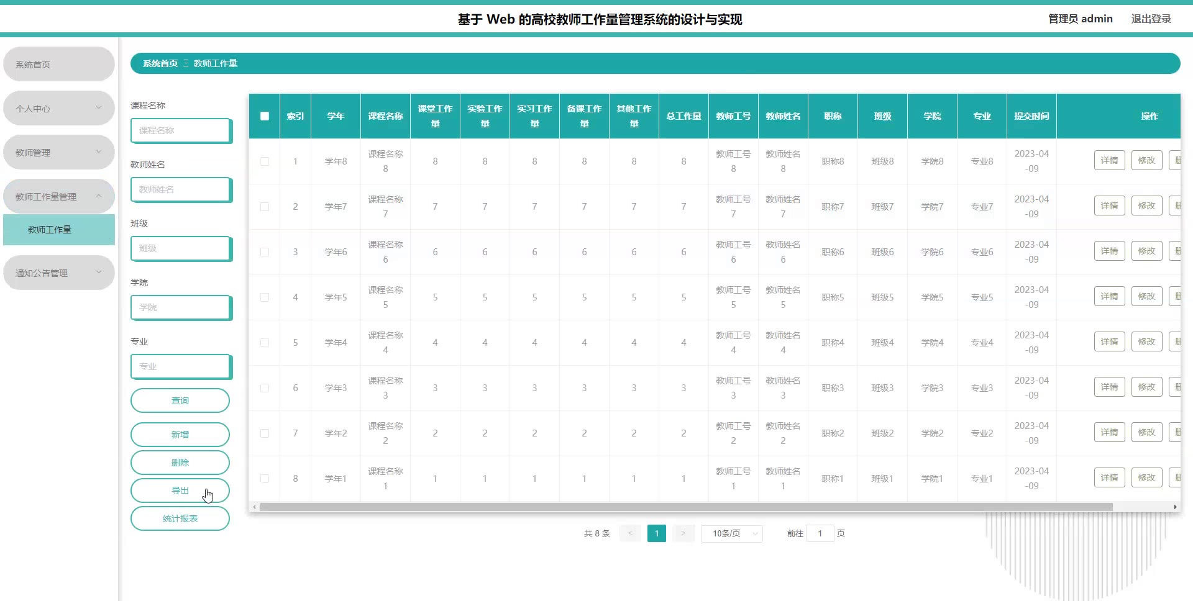This screenshot has width=1193, height=601.
Task: Open the 10条/页 page size dropdown
Action: tap(731, 533)
